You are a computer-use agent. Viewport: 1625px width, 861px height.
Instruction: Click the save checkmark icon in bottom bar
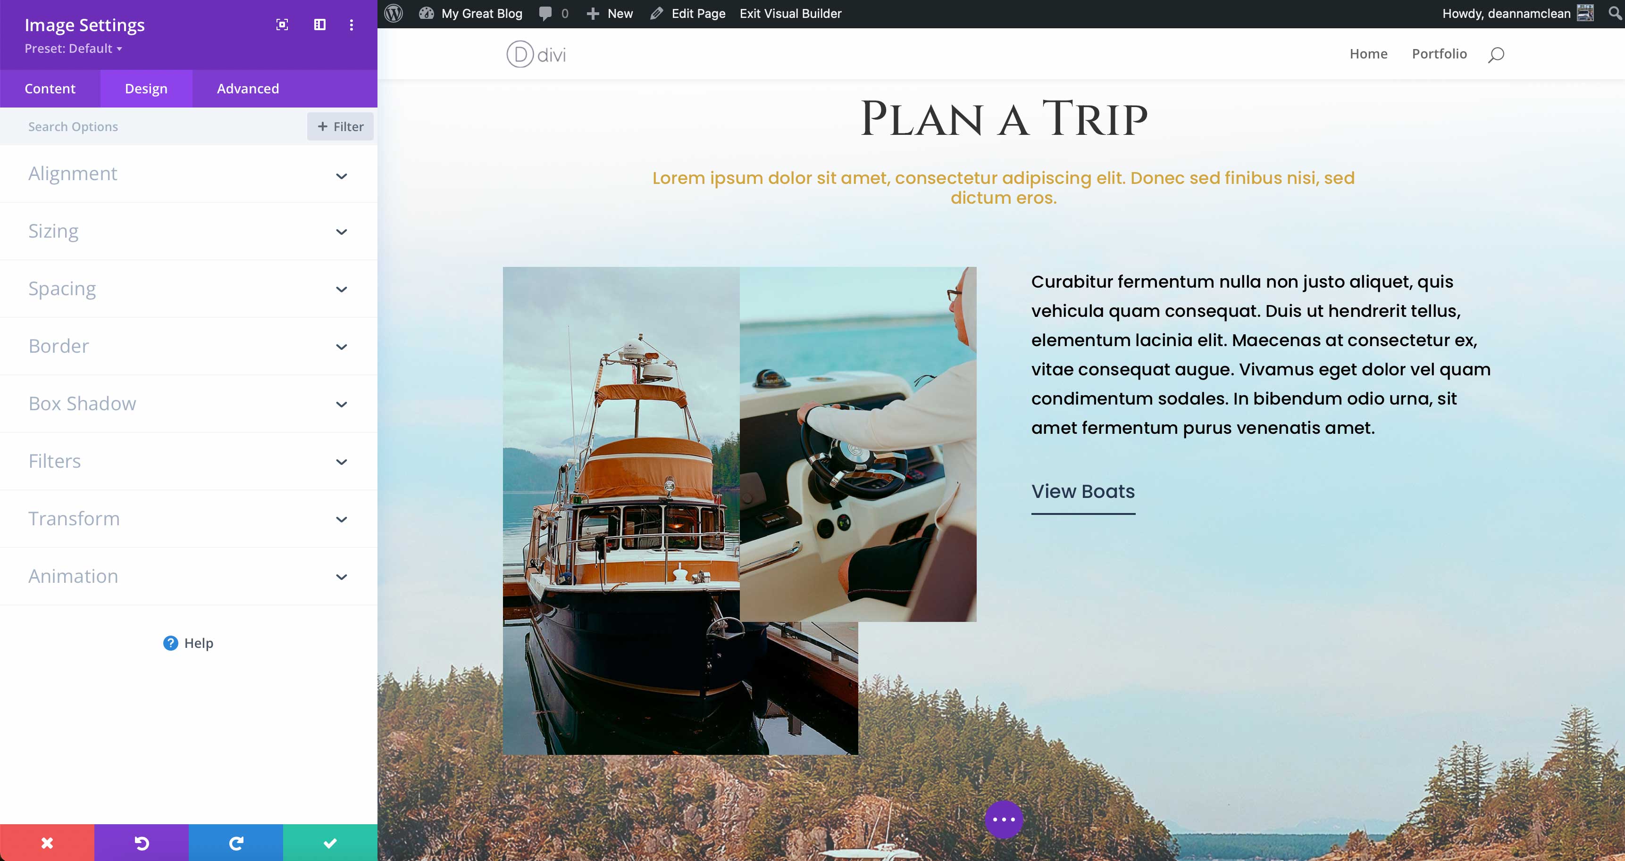pos(330,842)
